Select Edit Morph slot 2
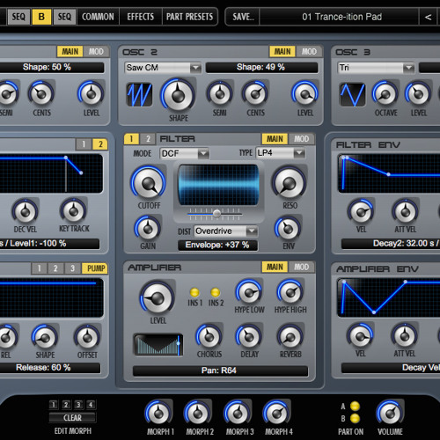The image size is (440, 440). coord(66,405)
